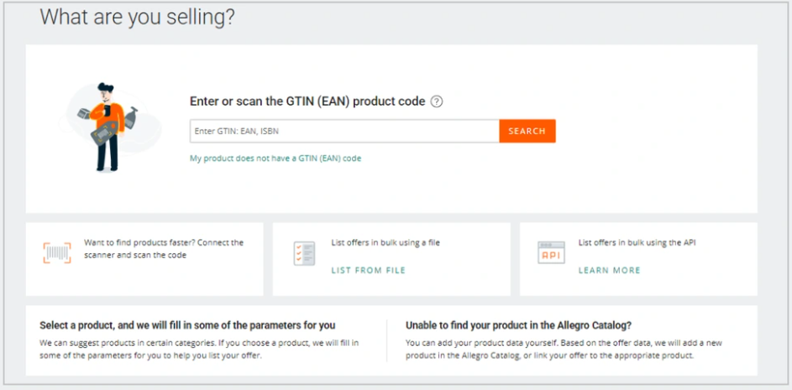
Task: Click "Want to find products faster?" scanner text
Action: 164,248
